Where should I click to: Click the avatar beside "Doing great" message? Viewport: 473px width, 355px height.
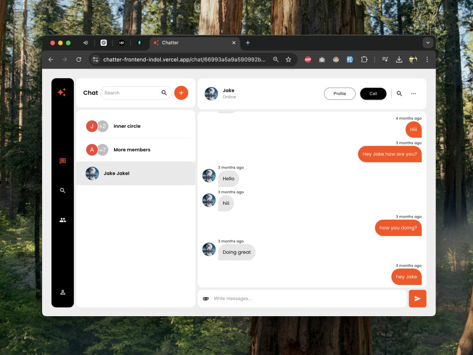[x=209, y=249]
